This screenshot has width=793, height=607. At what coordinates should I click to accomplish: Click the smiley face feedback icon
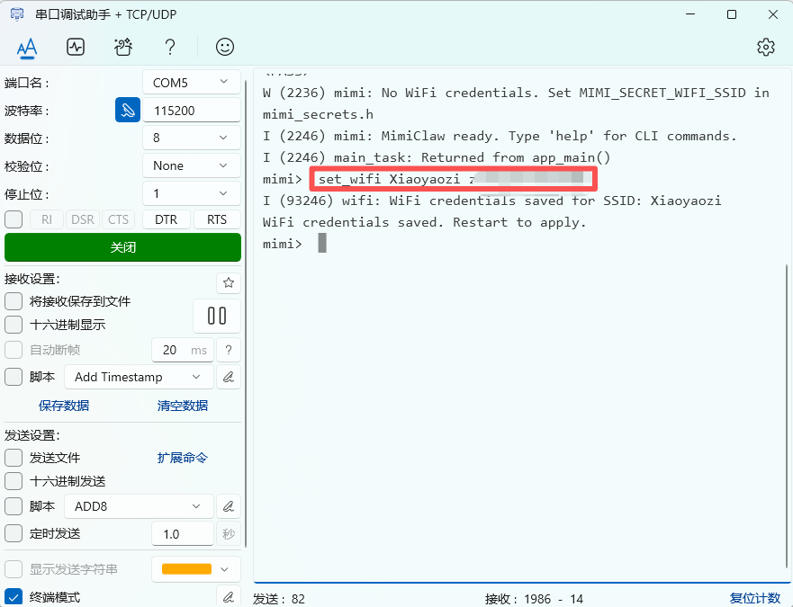(225, 47)
